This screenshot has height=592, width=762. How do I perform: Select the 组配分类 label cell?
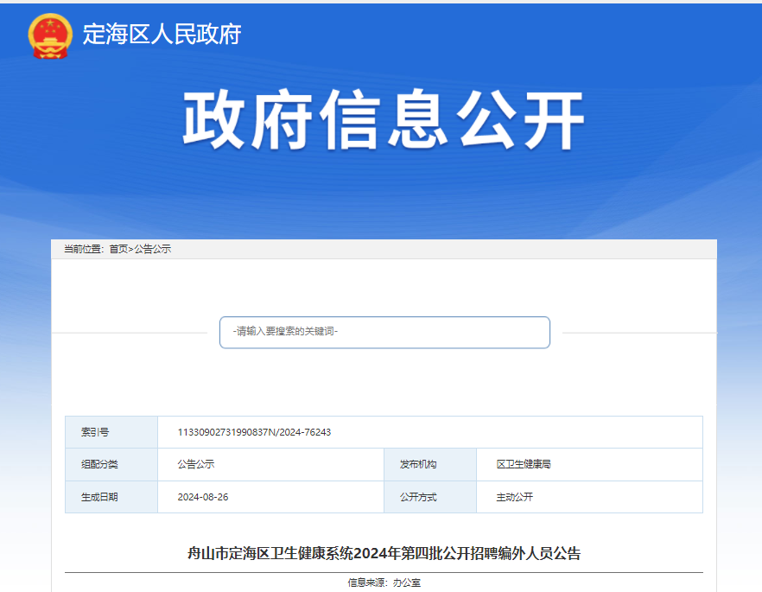tap(111, 464)
